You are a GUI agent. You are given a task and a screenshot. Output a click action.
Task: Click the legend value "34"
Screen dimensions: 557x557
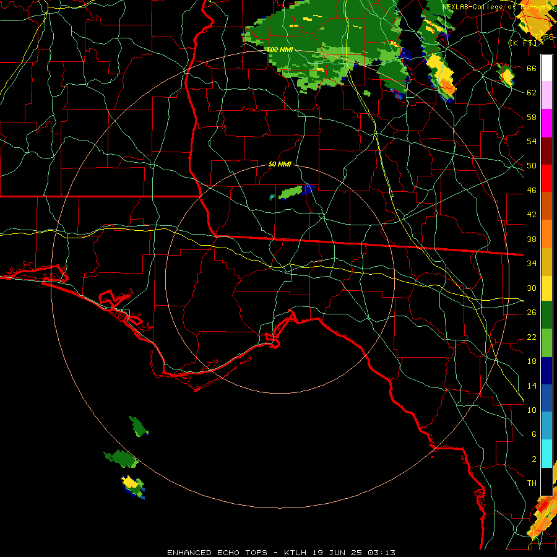532,264
